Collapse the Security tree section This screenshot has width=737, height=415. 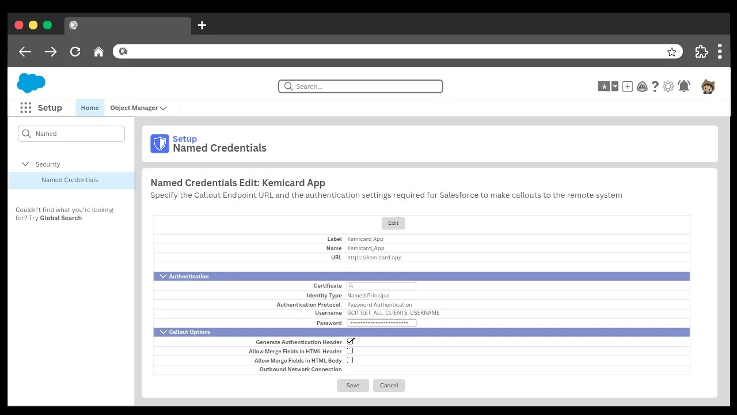[x=25, y=164]
